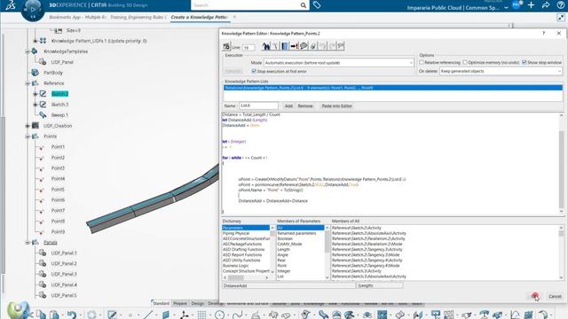The width and height of the screenshot is (568, 319).
Task: Click the Plane icon in bottom action bar
Action: (166, 315)
